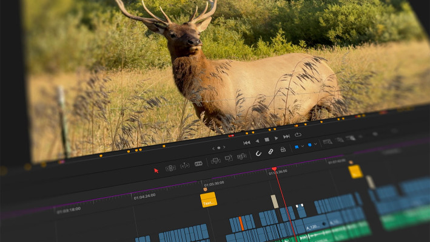Select the blue clip with white keyframe dots
The image size is (430, 242).
pyautogui.click(x=301, y=211)
